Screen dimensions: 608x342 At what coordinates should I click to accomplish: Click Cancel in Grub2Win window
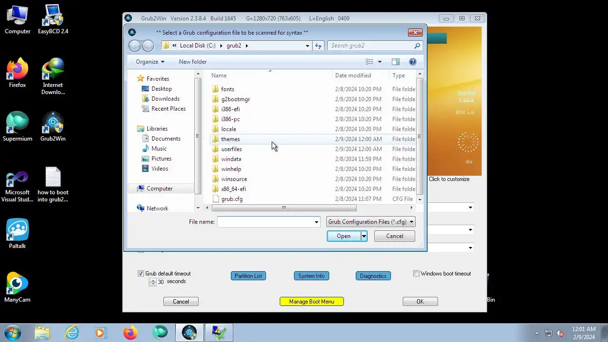(180, 302)
